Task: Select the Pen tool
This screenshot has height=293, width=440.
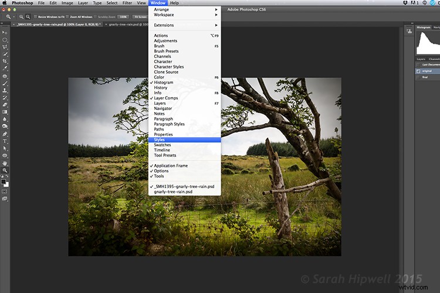Action: 5,134
